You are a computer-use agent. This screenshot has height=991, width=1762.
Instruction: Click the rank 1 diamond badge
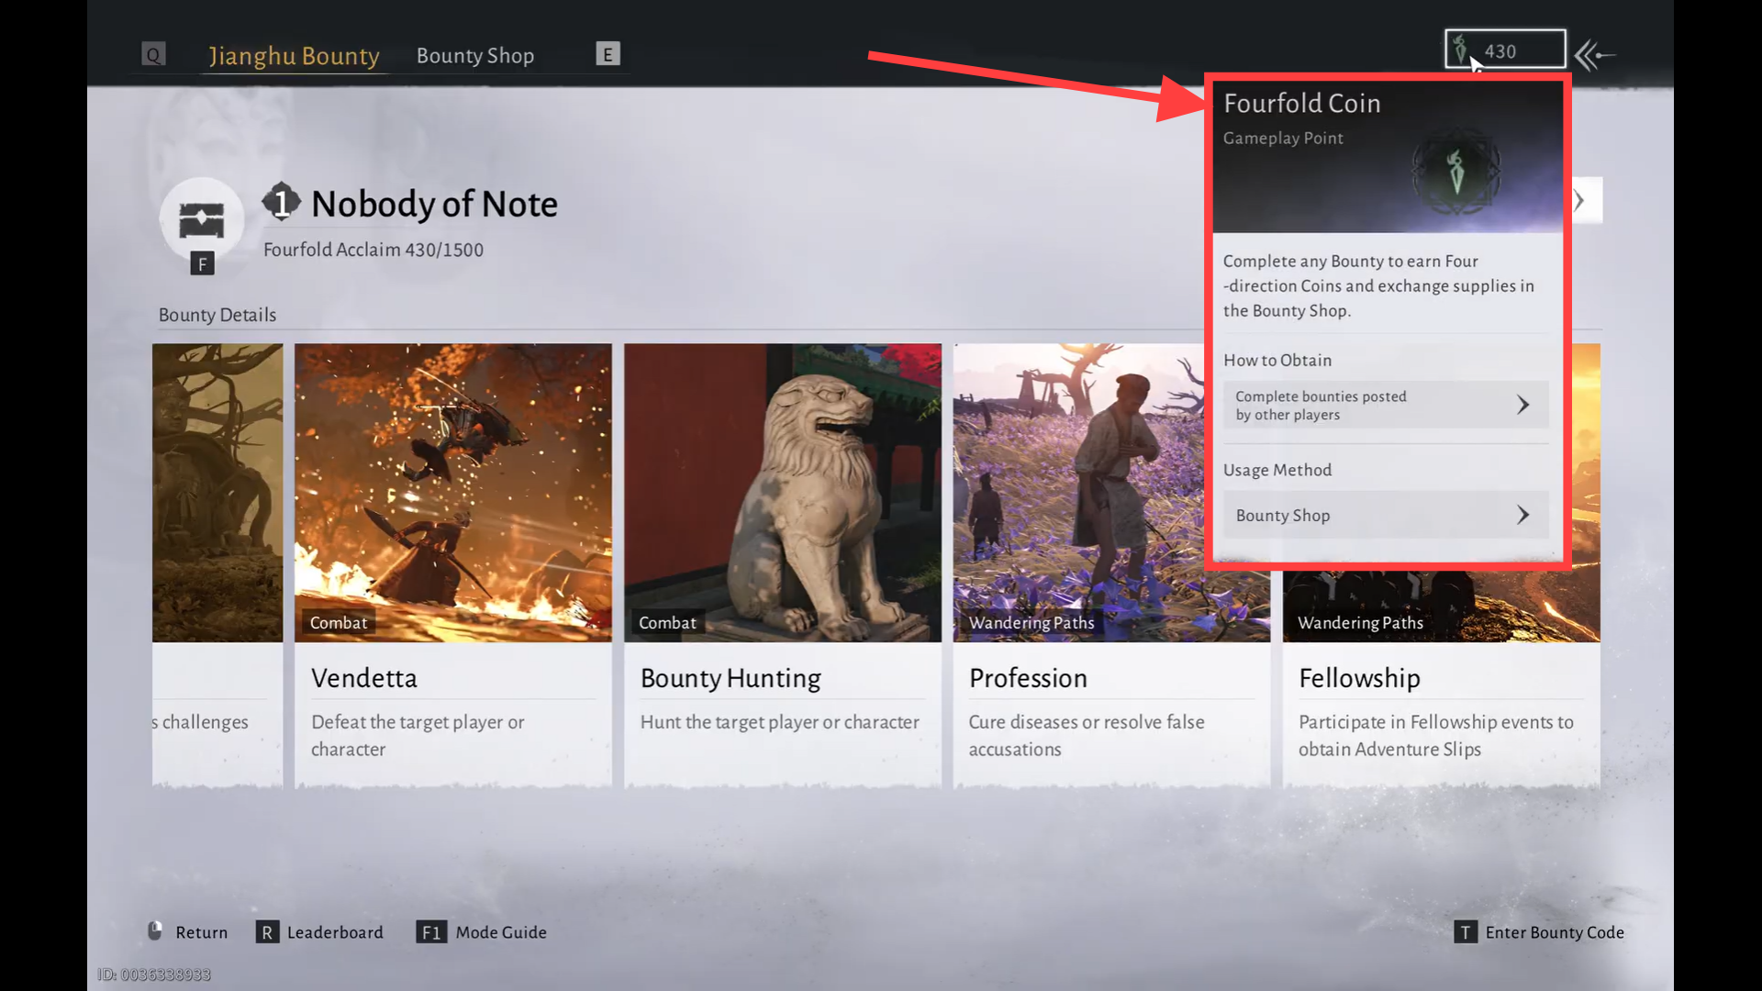pyautogui.click(x=281, y=201)
